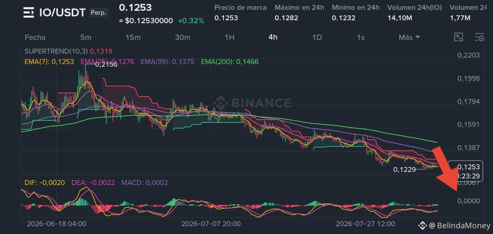Select the 4h timeframe

[x=273, y=37]
